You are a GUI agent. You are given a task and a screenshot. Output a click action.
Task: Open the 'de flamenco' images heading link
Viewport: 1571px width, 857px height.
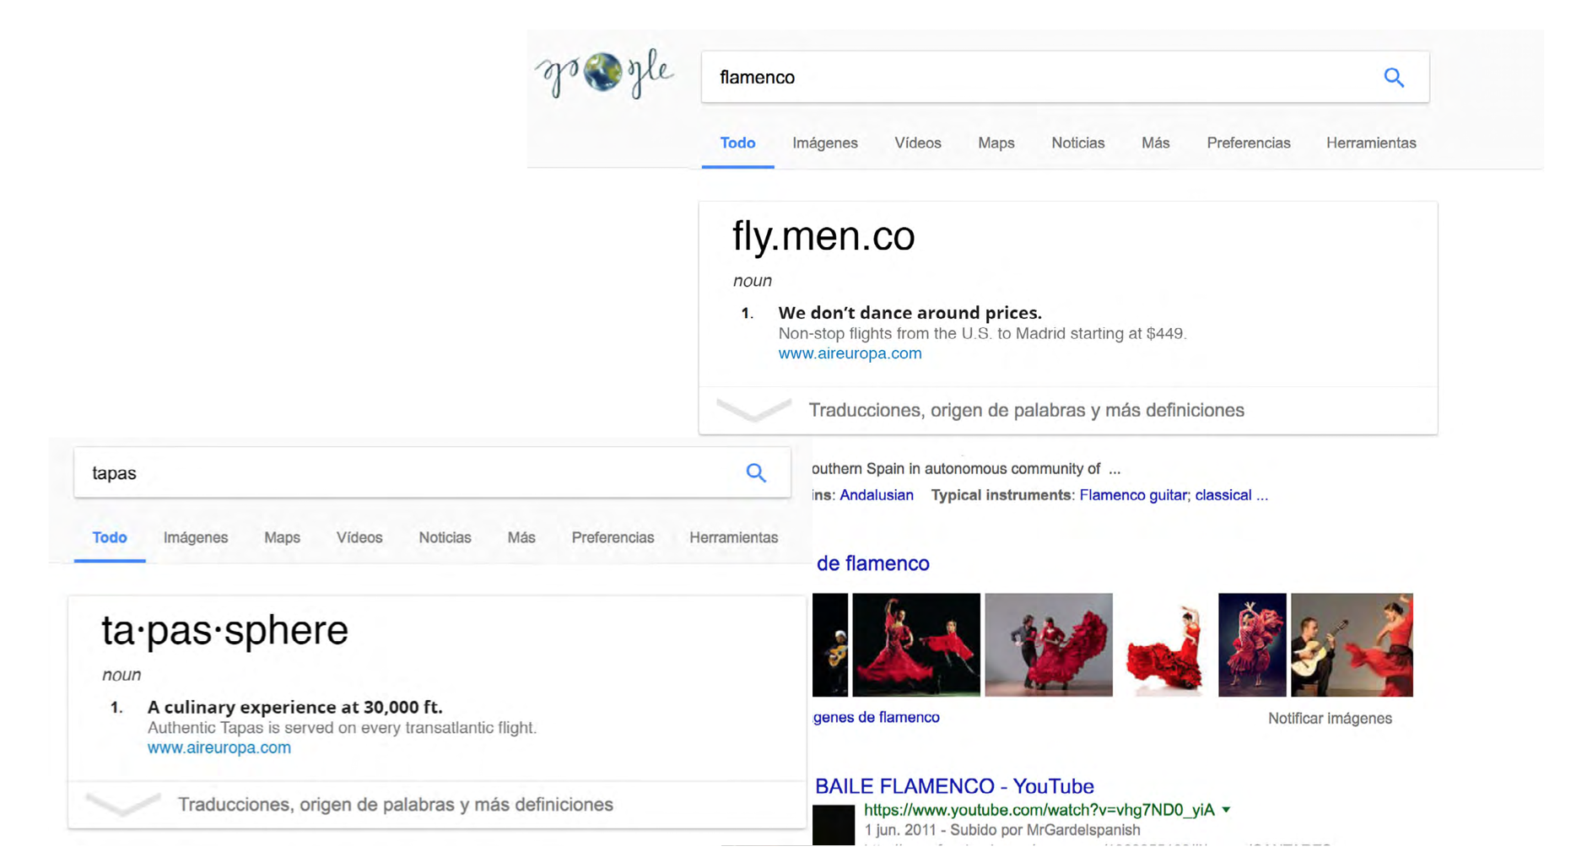coord(872,563)
